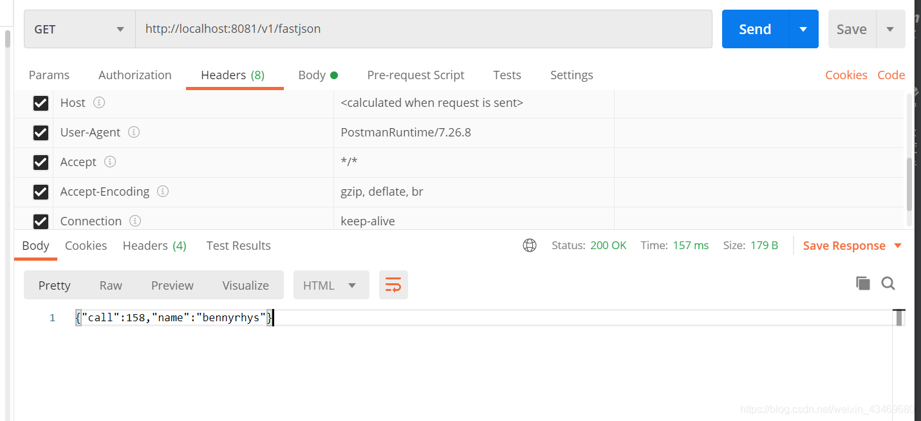Open the Test Results response tab

(238, 245)
